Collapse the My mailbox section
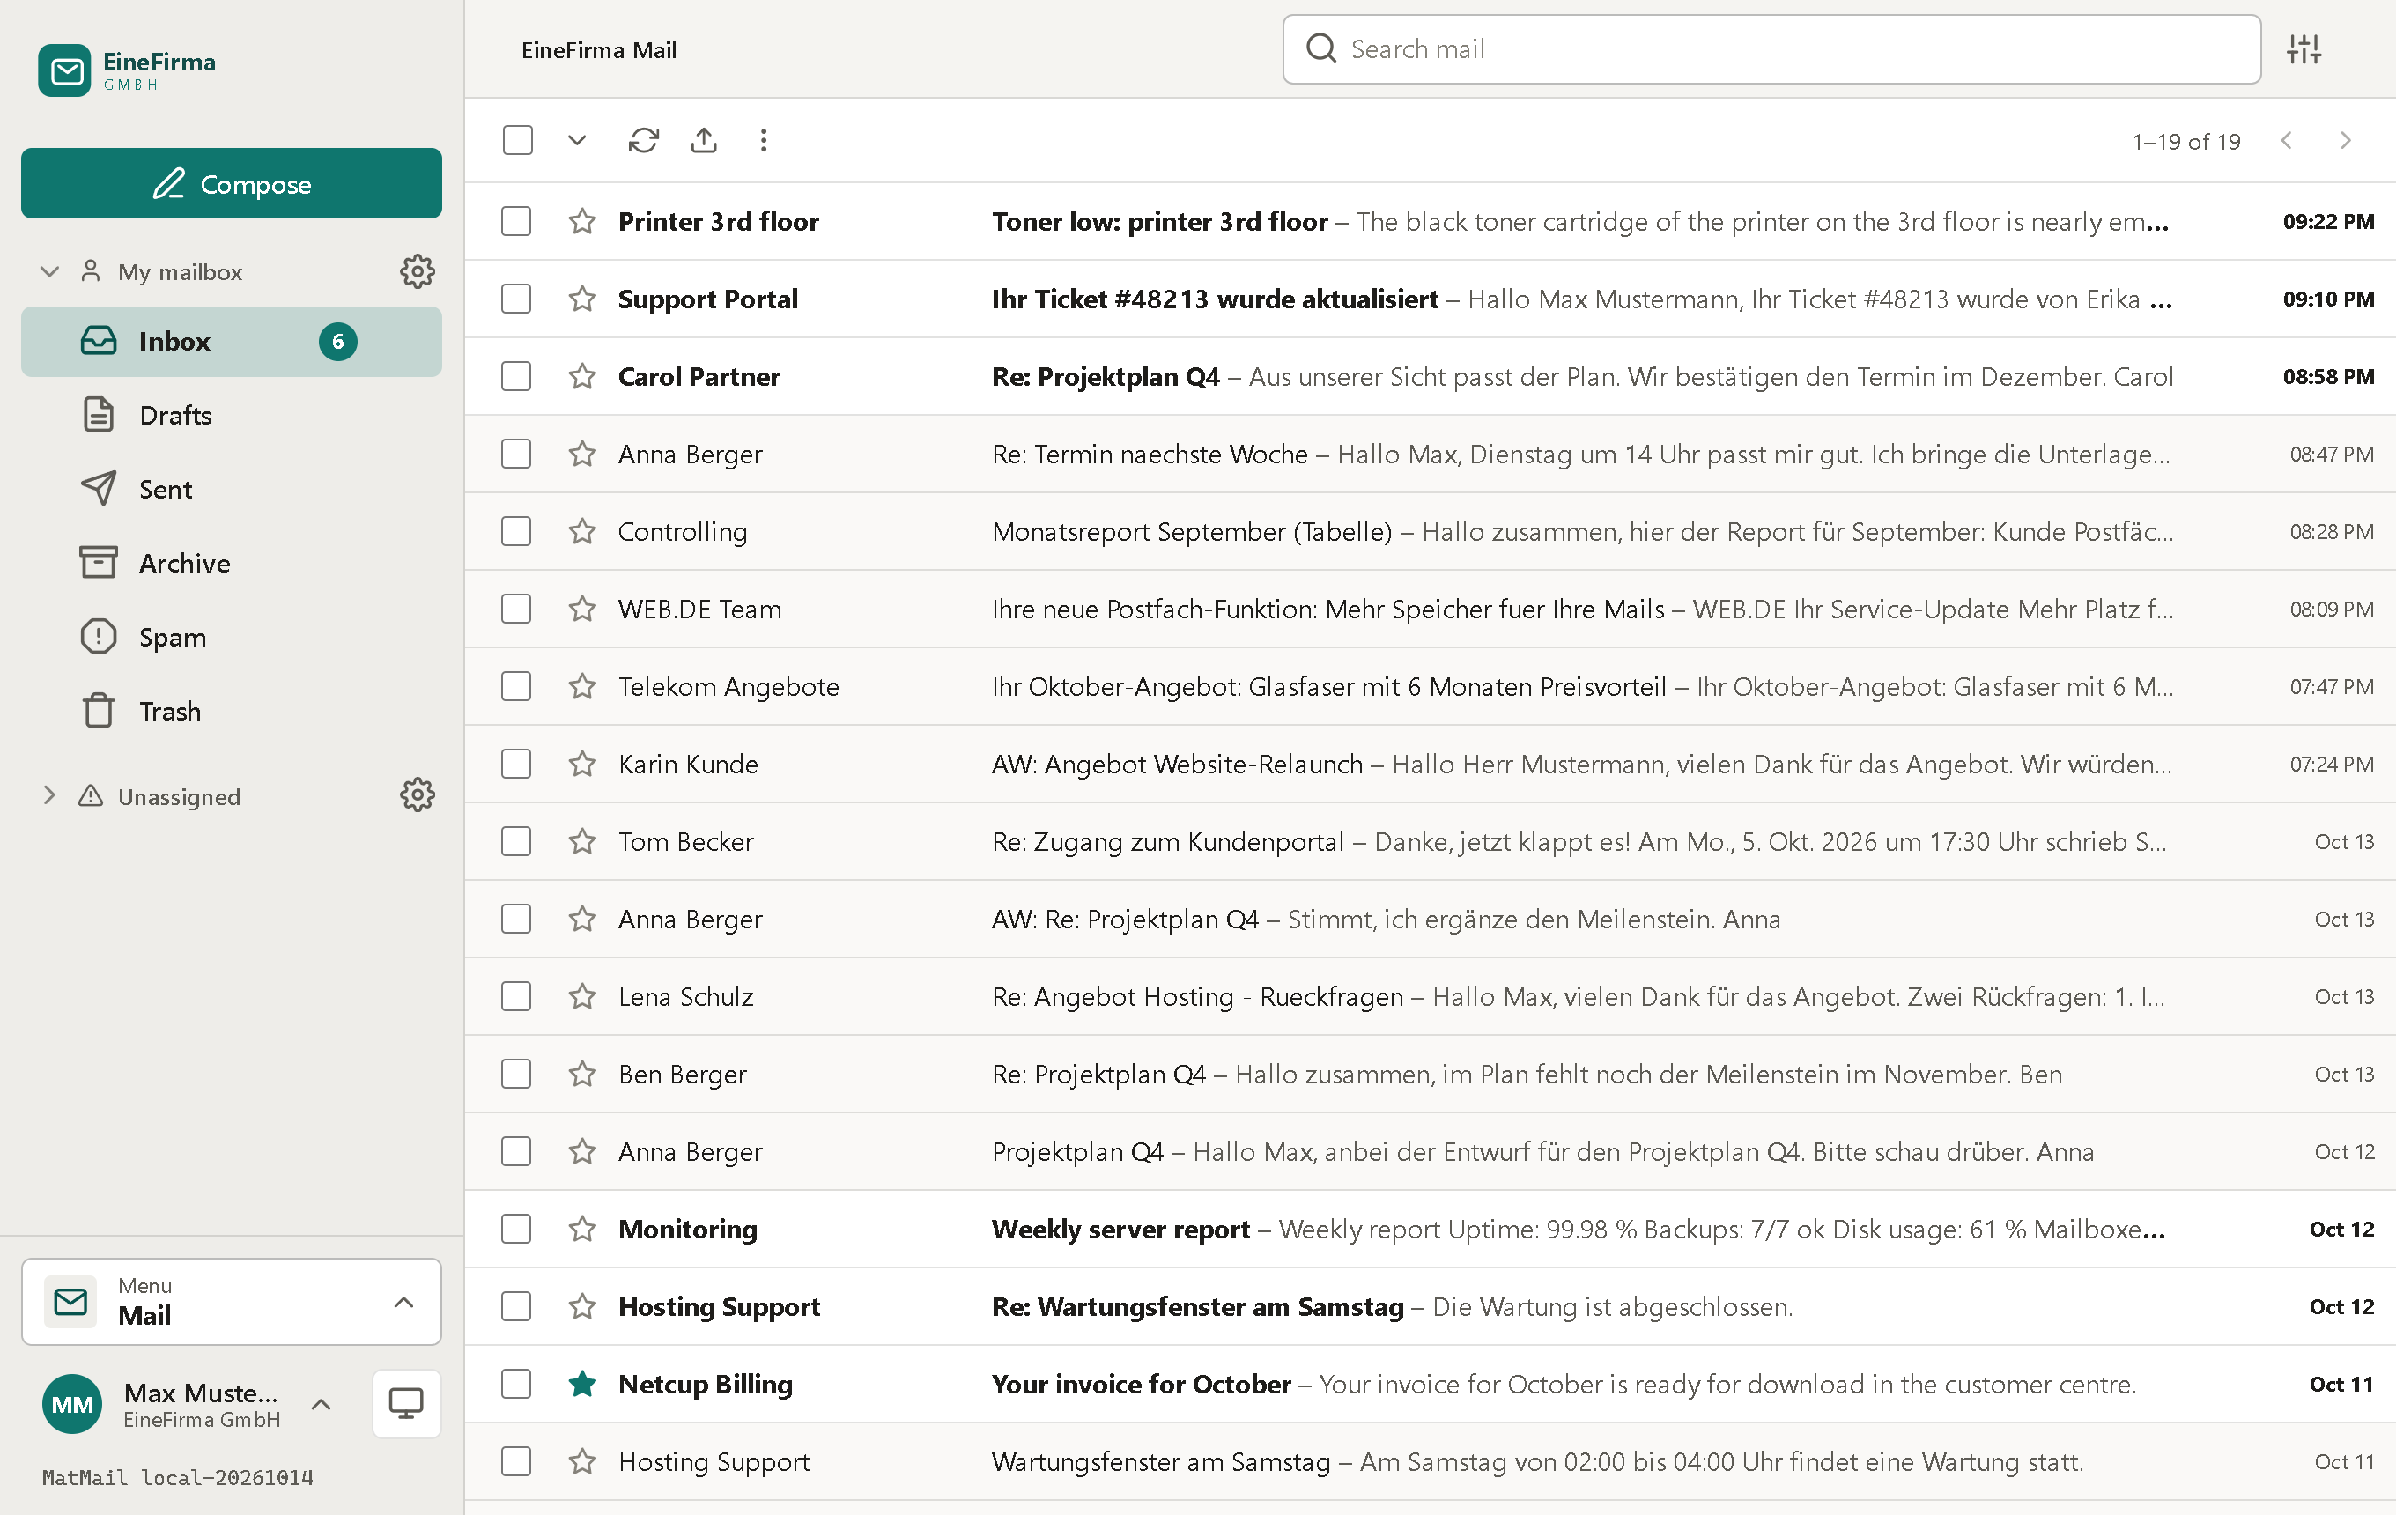 tap(48, 271)
